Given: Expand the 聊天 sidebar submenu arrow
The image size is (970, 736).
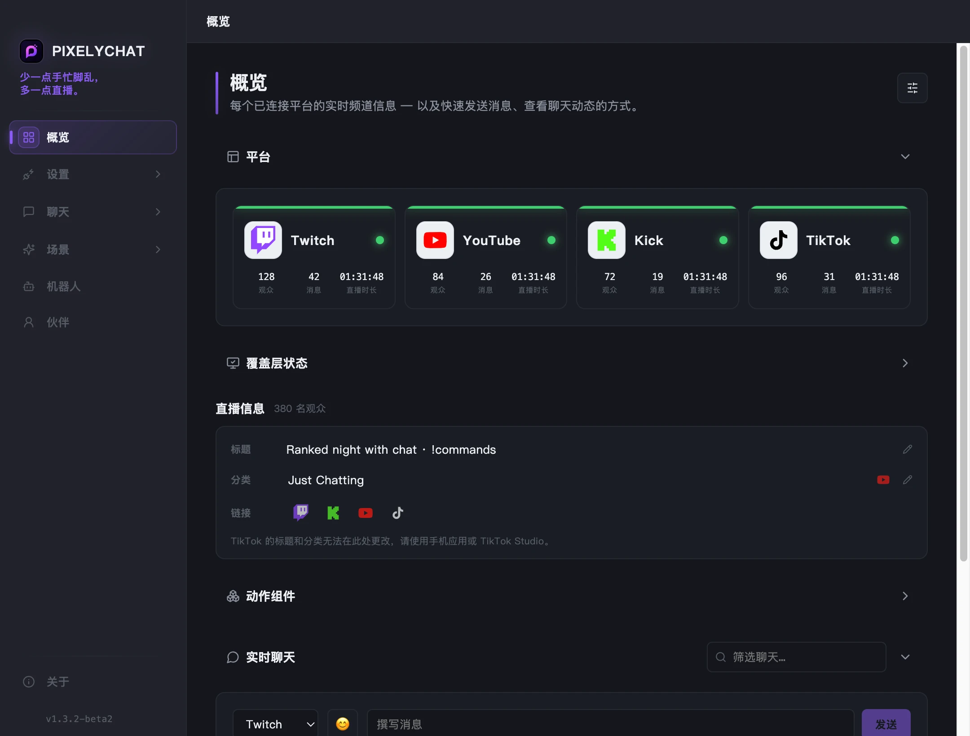Looking at the screenshot, I should click(158, 212).
